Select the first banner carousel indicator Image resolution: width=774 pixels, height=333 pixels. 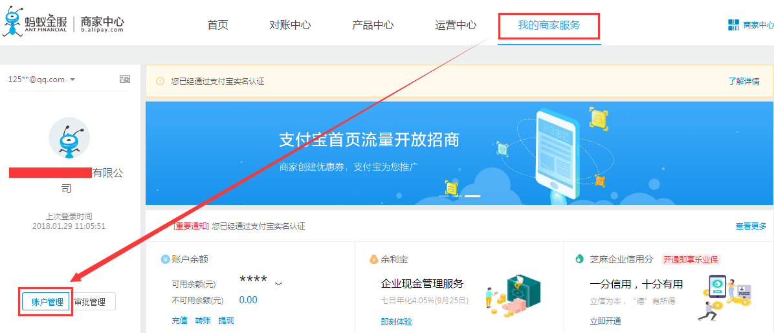[443, 197]
